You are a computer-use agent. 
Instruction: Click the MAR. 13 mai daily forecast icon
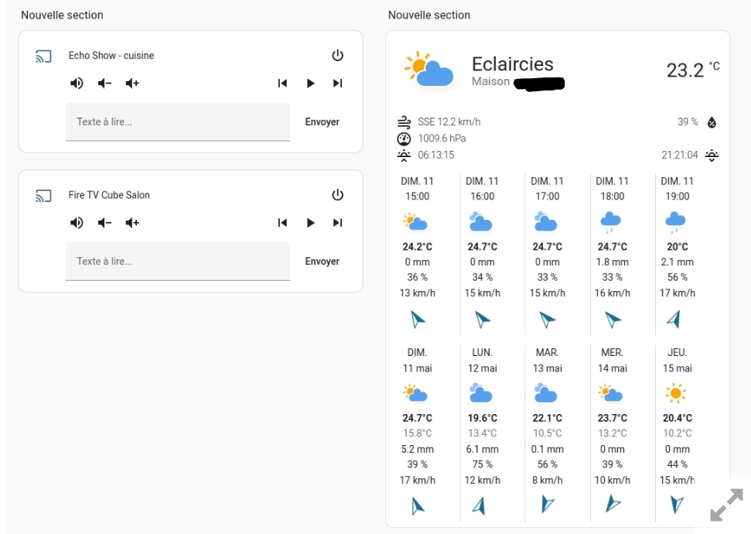click(545, 392)
